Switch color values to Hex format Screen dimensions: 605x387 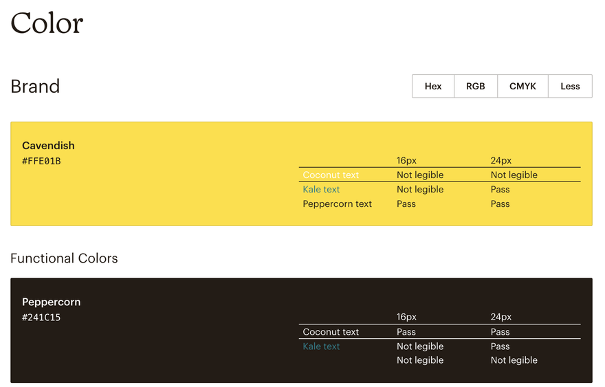click(x=433, y=87)
